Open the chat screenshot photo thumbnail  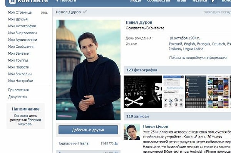173,92
